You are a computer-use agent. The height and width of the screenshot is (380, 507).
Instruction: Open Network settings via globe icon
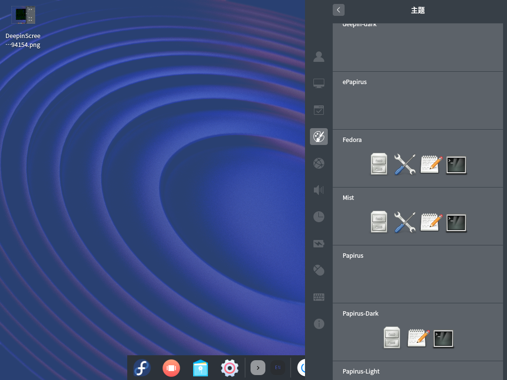coord(319,163)
